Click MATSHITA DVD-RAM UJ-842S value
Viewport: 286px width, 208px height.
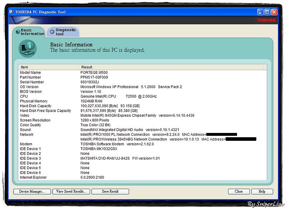pos(120,158)
